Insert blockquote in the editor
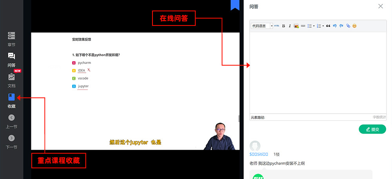 328,26
